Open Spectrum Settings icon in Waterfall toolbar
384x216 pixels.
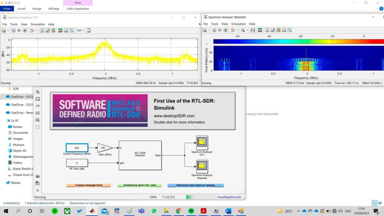260,30
